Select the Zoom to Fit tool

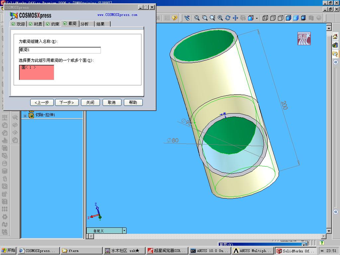197,18
